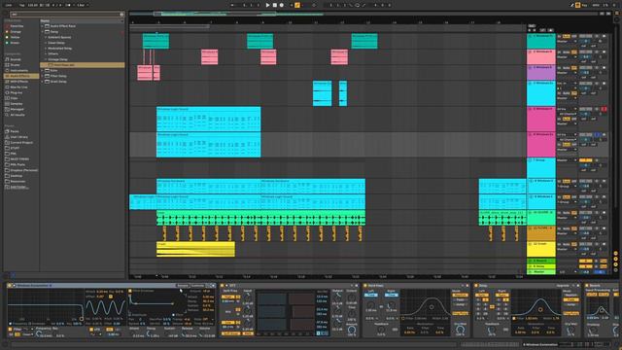Open the Plug-ins browser category
The width and height of the screenshot is (622, 350).
tap(17, 92)
